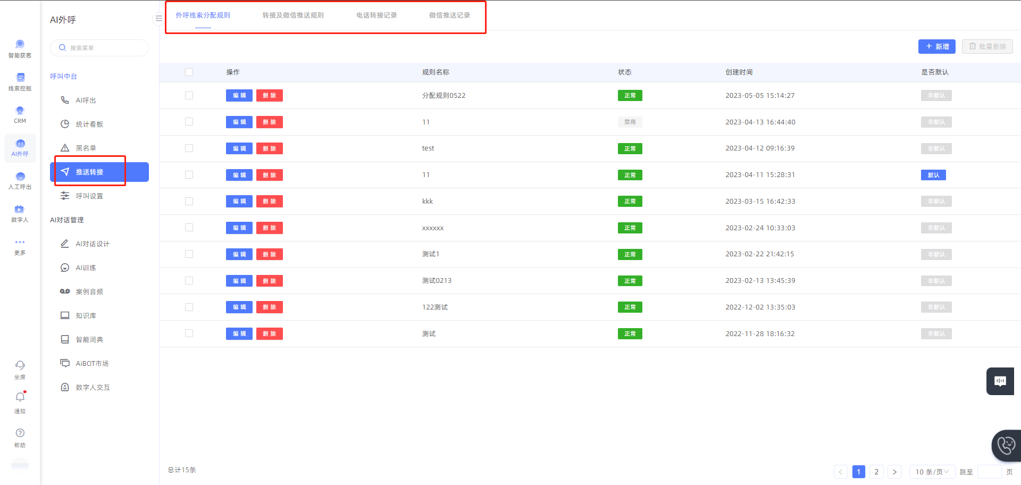The width and height of the screenshot is (1021, 485).
Task: Click the AI对话管理 section header
Action: coord(66,220)
